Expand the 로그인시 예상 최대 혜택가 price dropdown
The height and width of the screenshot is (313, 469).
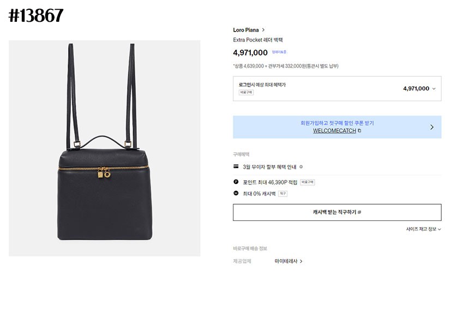click(434, 89)
